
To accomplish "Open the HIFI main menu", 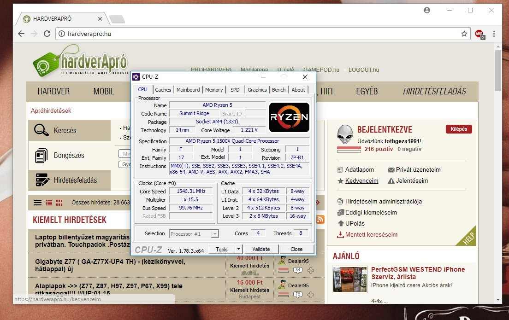I will (326, 92).
